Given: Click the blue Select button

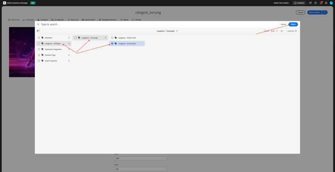Looking at the screenshot, I should click(293, 25).
